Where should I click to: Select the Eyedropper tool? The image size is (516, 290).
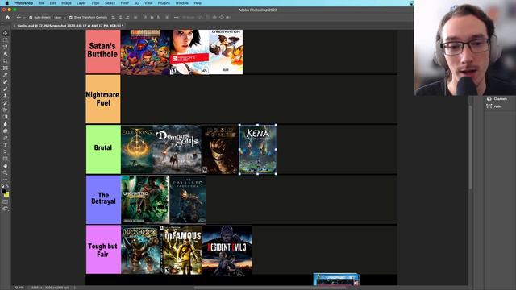6,75
